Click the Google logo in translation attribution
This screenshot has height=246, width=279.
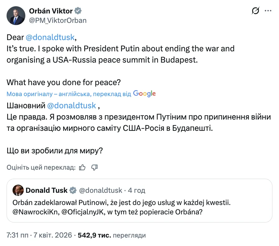pyautogui.click(x=145, y=94)
